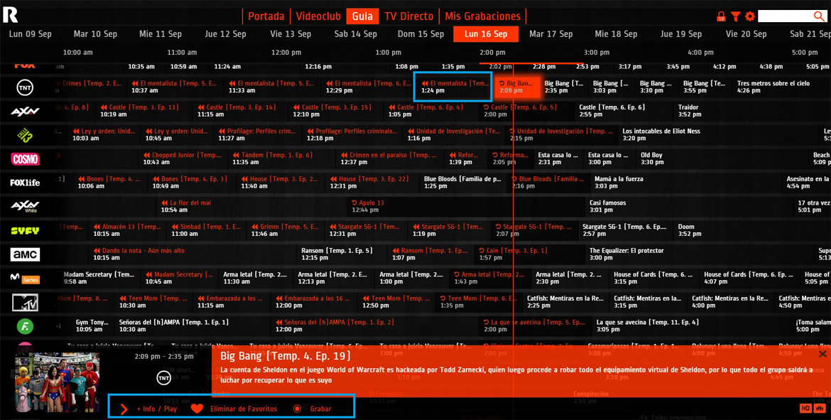831x420 pixels.
Task: Select Tres metros sobre el cielo
Action: 773,87
